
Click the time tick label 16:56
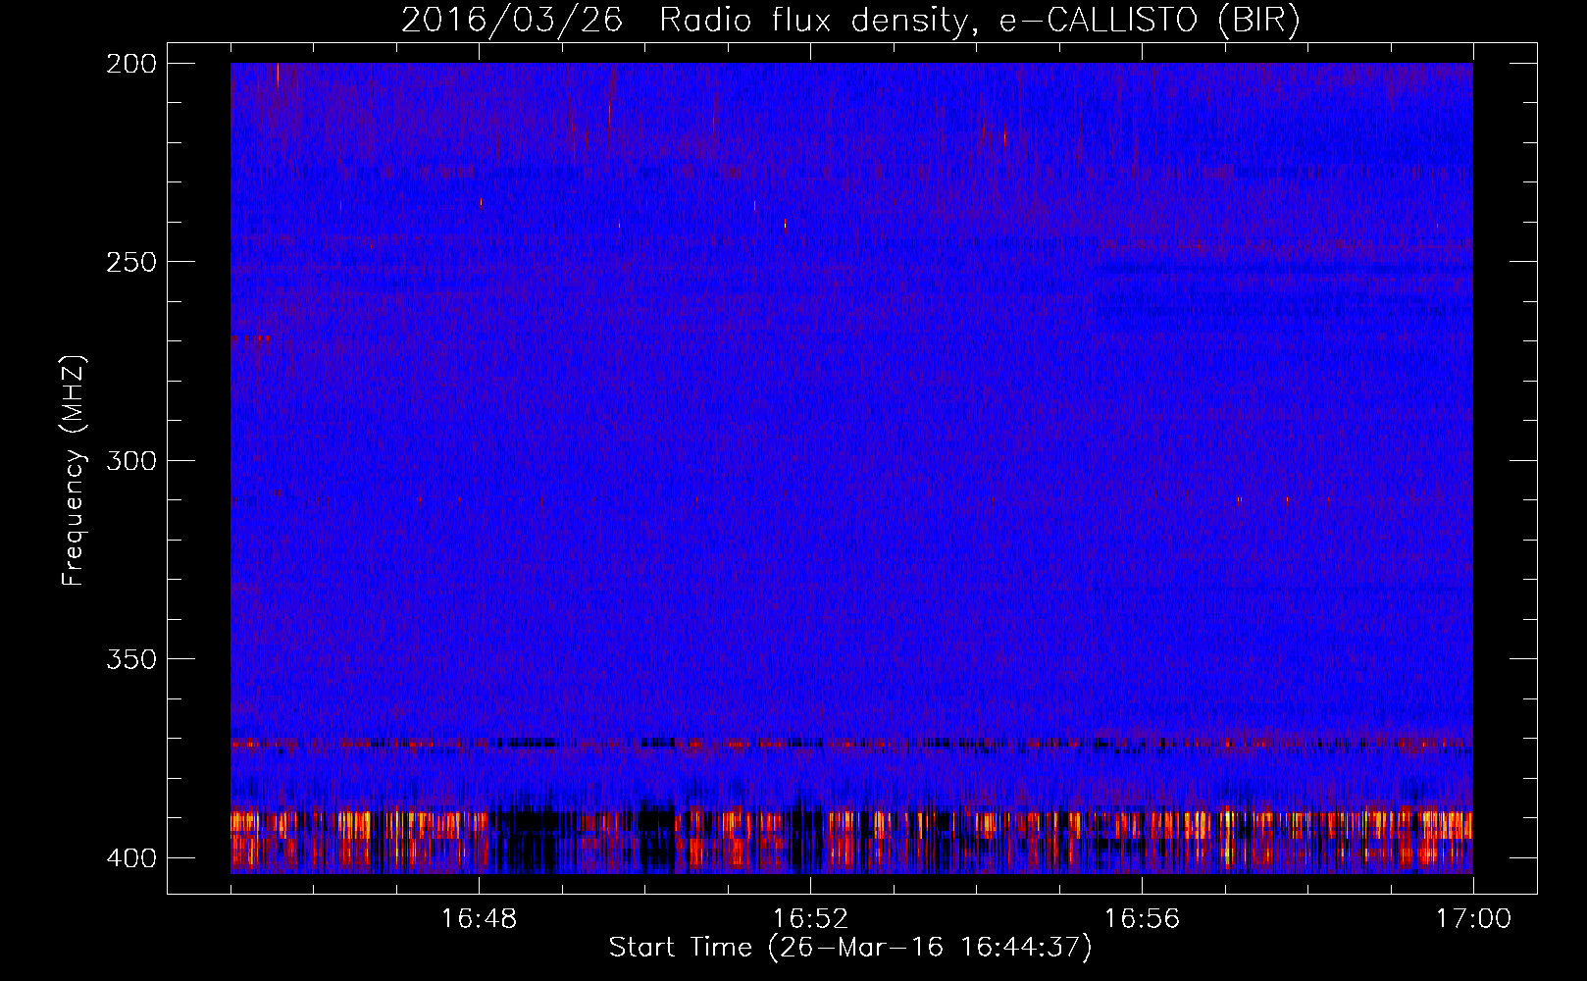click(1142, 919)
